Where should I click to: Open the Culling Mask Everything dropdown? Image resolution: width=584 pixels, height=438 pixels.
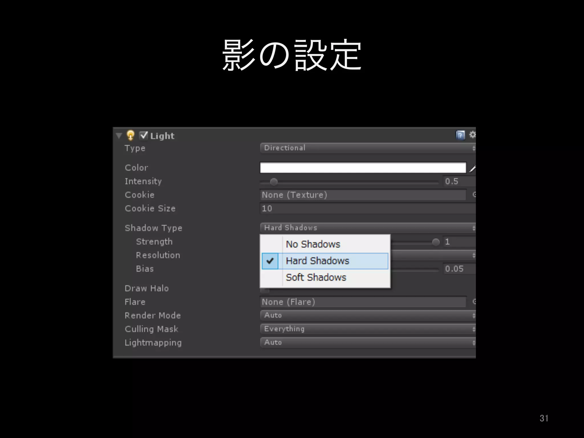(x=368, y=329)
